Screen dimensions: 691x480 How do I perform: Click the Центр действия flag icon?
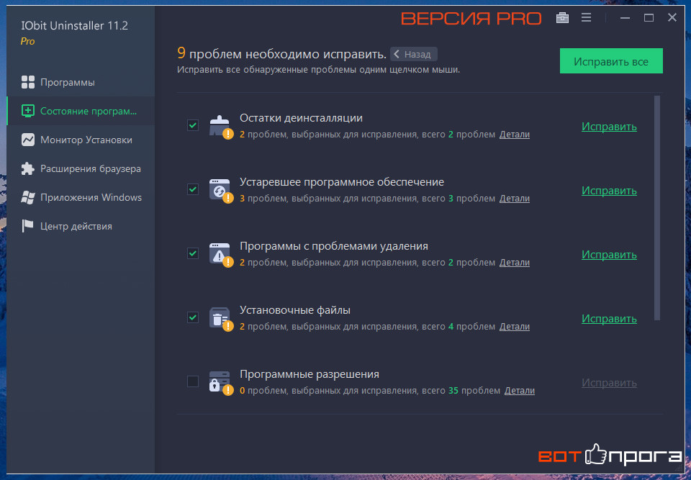pyautogui.click(x=28, y=226)
